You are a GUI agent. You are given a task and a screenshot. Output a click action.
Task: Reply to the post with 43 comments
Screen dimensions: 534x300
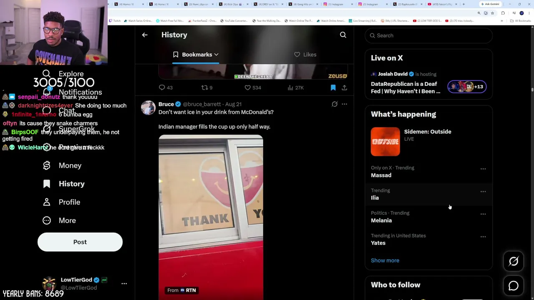pyautogui.click(x=166, y=87)
